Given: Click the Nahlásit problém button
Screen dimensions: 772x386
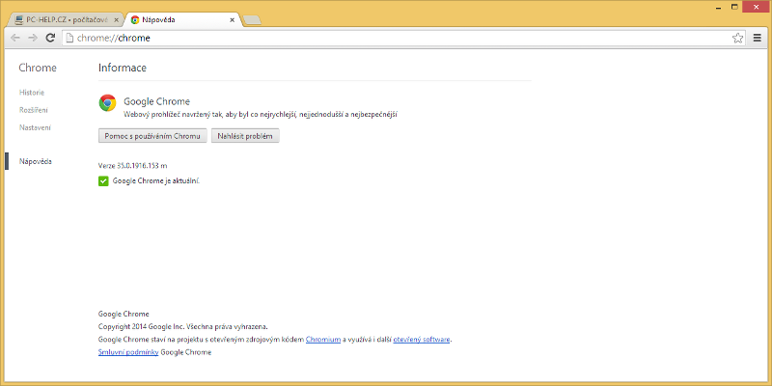Looking at the screenshot, I should pos(245,136).
